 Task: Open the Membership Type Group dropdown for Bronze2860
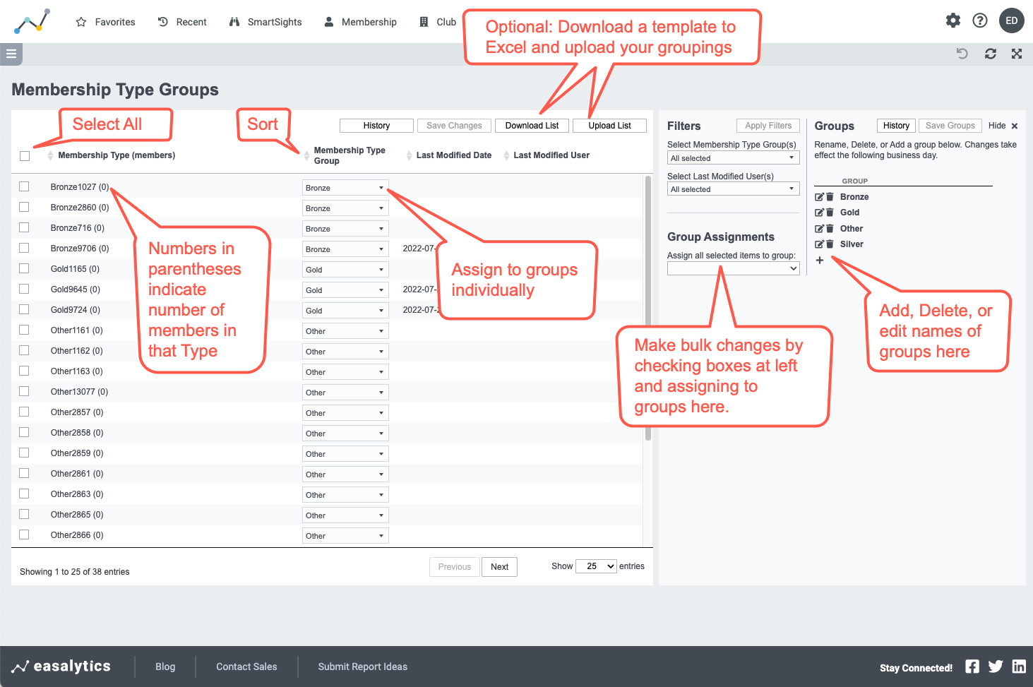(x=345, y=207)
